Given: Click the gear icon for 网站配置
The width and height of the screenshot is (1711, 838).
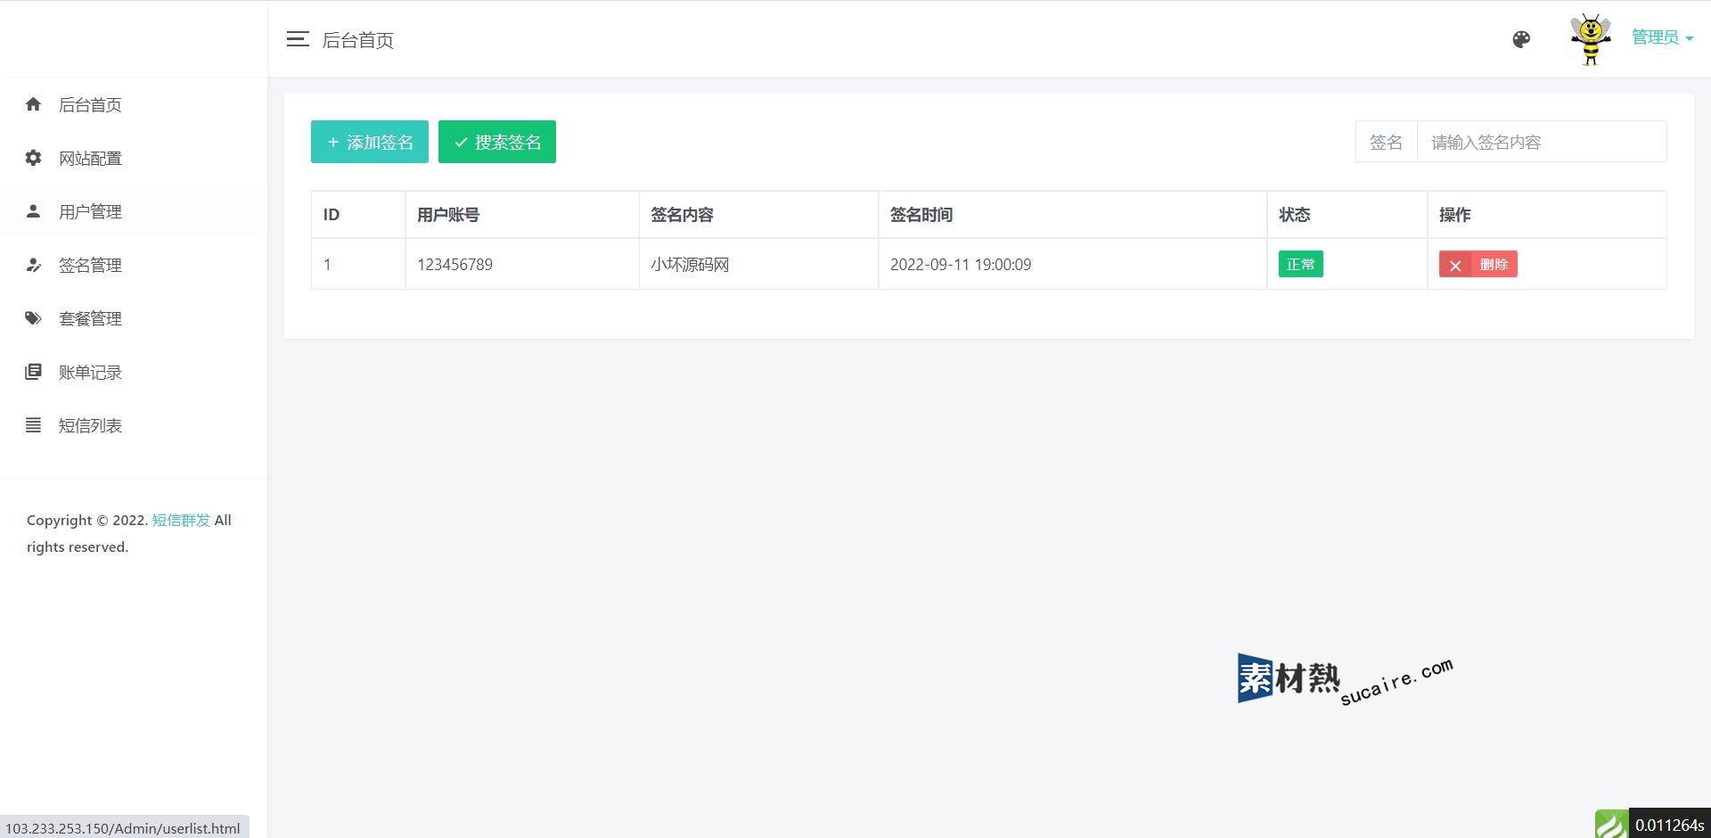Looking at the screenshot, I should (x=34, y=158).
